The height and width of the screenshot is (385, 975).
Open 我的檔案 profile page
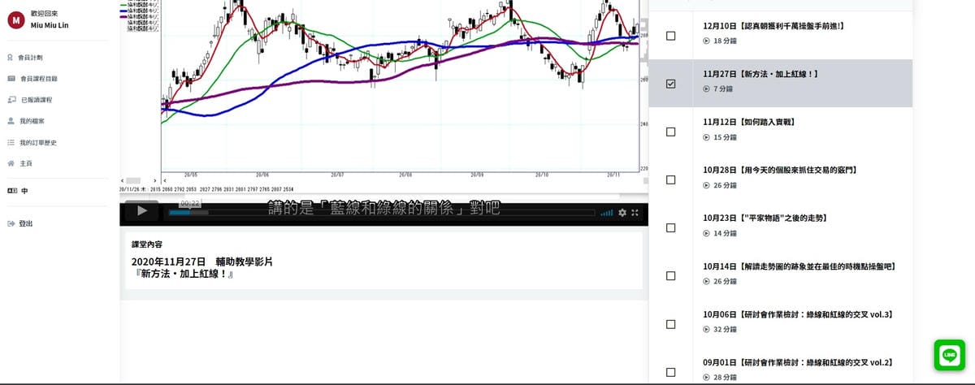32,121
